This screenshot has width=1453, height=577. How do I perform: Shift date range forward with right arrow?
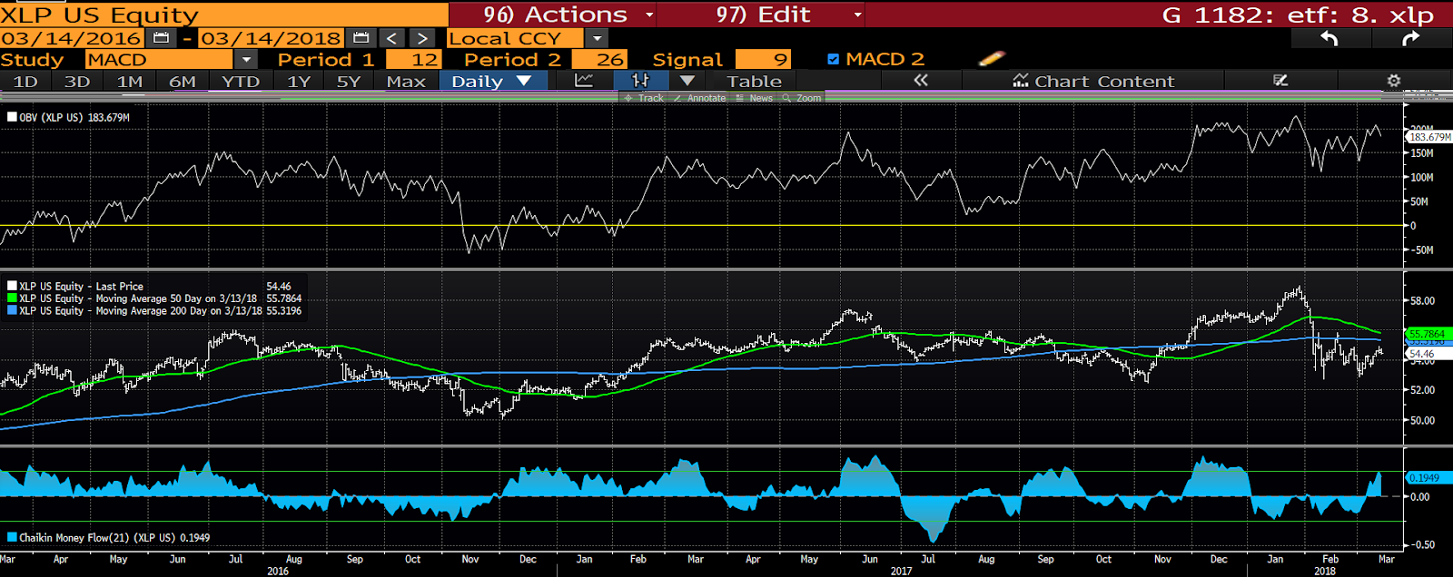coord(421,38)
